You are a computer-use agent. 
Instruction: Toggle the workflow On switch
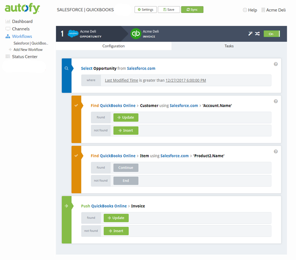tap(271, 34)
